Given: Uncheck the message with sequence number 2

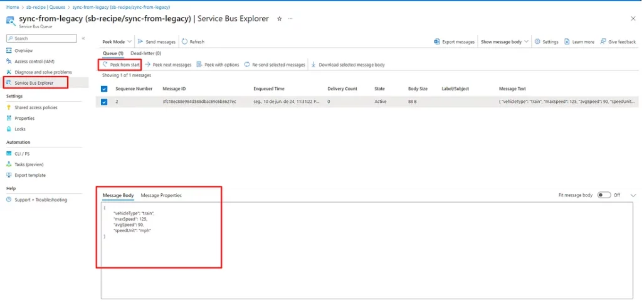Looking at the screenshot, I should pyautogui.click(x=104, y=102).
